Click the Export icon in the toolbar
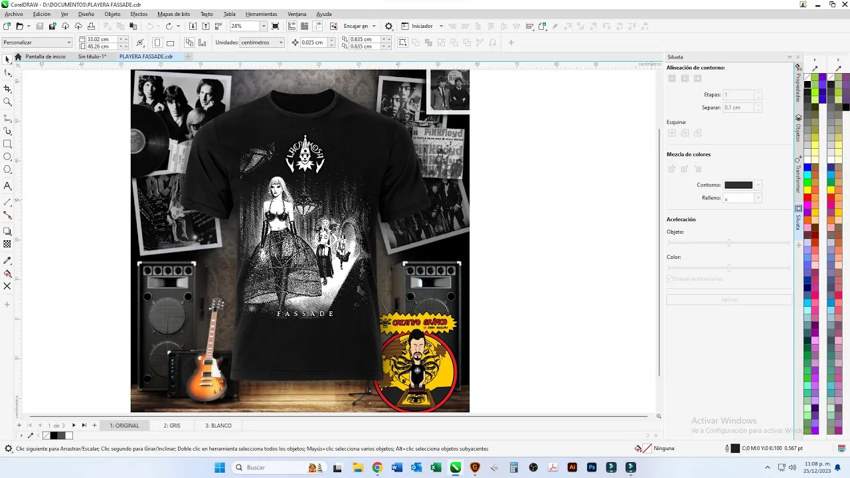Screen dimensions: 850x478 click(206, 26)
